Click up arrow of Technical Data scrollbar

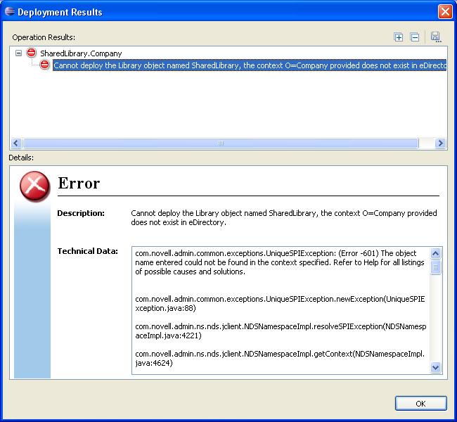click(x=435, y=253)
